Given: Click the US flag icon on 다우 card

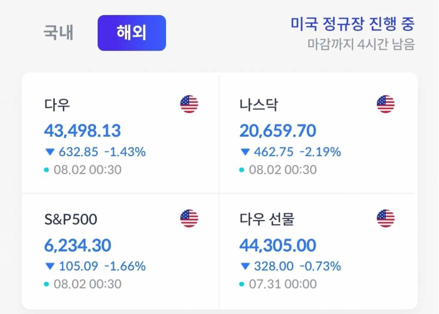Looking at the screenshot, I should click(189, 104).
